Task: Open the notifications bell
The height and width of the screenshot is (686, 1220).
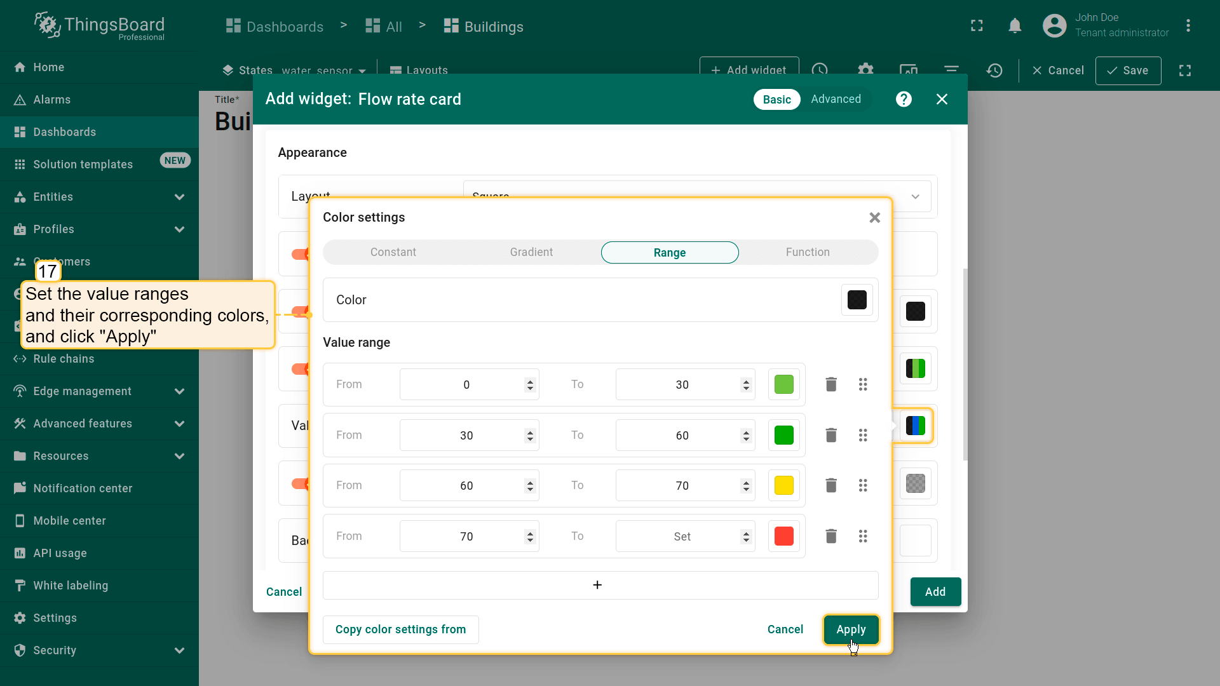Action: (1015, 26)
